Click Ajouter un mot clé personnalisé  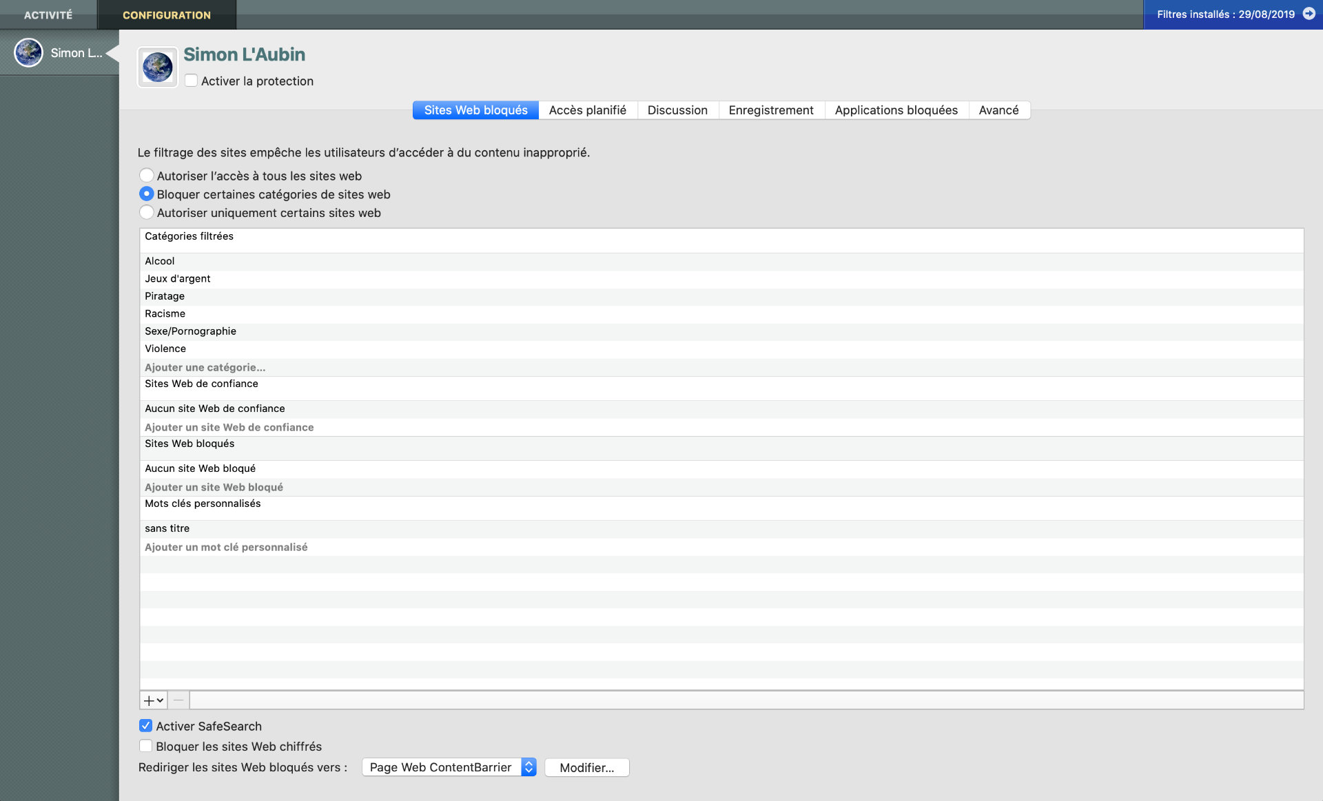[x=226, y=547]
